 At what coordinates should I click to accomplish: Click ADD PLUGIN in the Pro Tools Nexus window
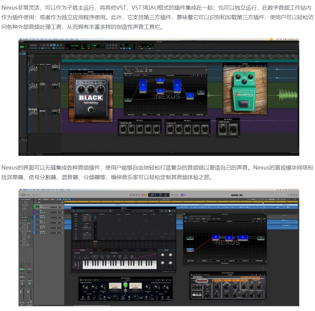click(x=131, y=115)
